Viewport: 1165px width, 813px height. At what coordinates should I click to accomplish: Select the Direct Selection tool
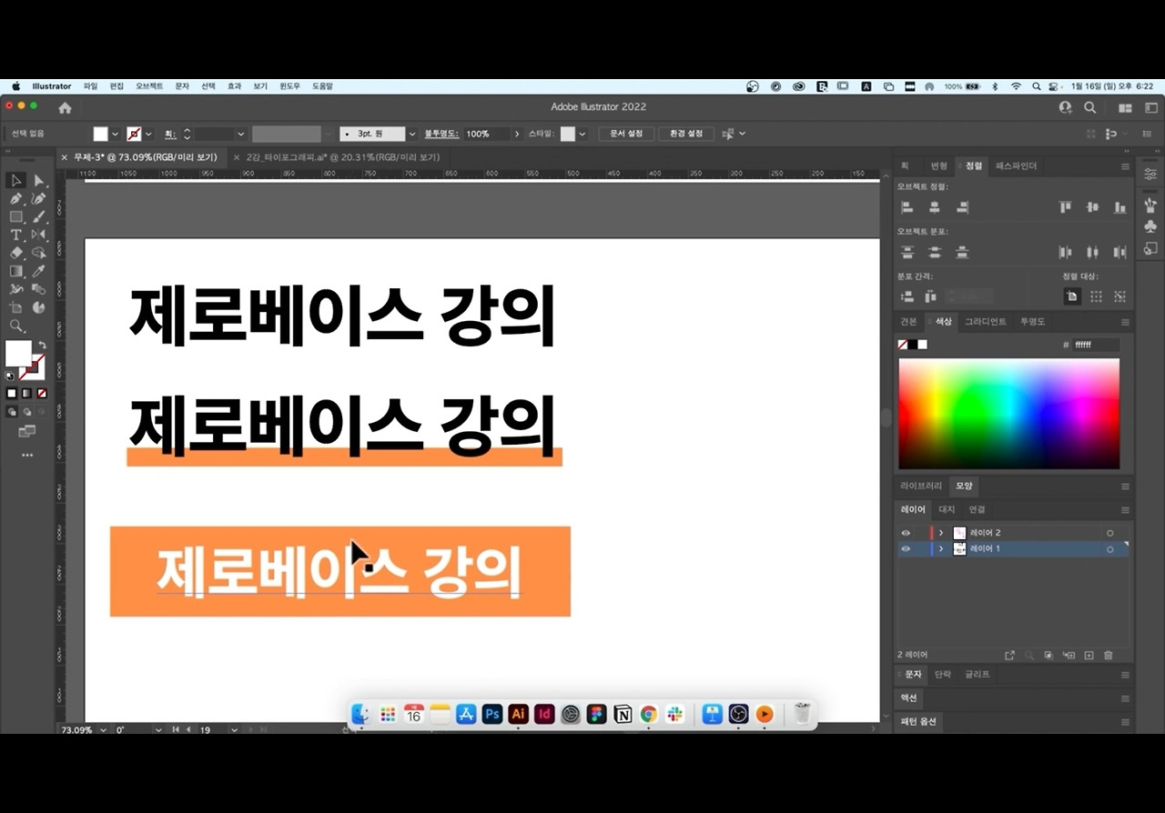coord(39,181)
